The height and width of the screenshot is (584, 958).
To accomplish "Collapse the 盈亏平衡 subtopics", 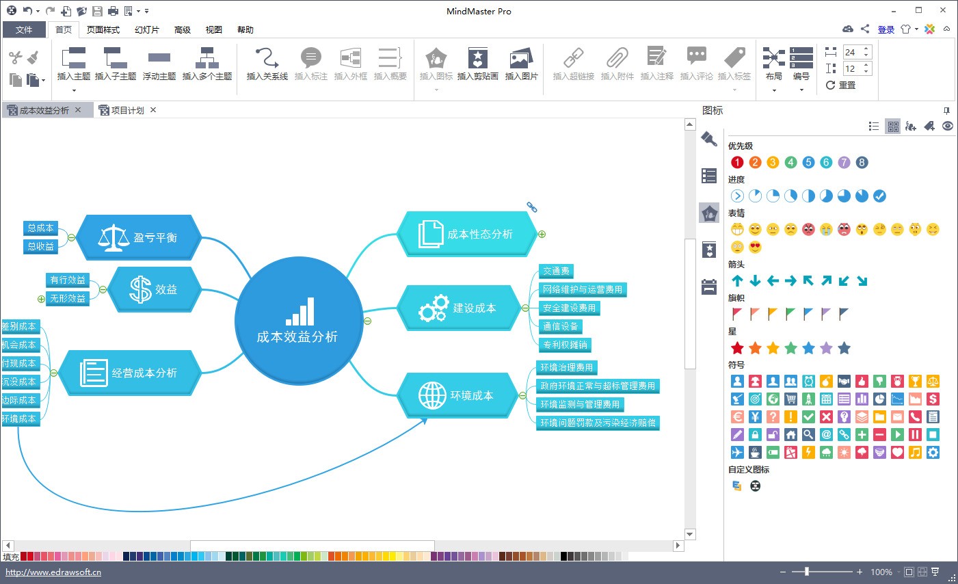I will (71, 237).
